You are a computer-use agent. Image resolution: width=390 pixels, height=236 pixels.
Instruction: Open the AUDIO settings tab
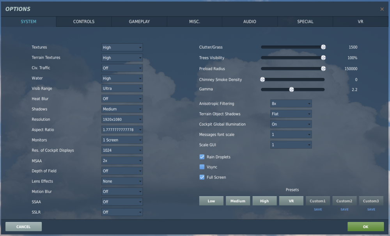coord(249,21)
